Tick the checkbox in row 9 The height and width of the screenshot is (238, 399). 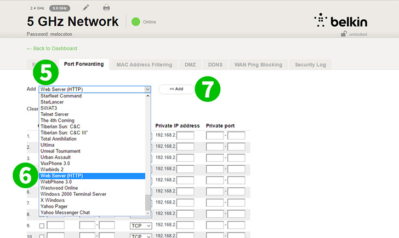pyautogui.click(x=42, y=226)
